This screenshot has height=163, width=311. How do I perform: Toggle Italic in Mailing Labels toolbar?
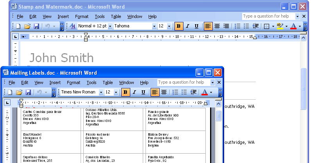coord(135,92)
